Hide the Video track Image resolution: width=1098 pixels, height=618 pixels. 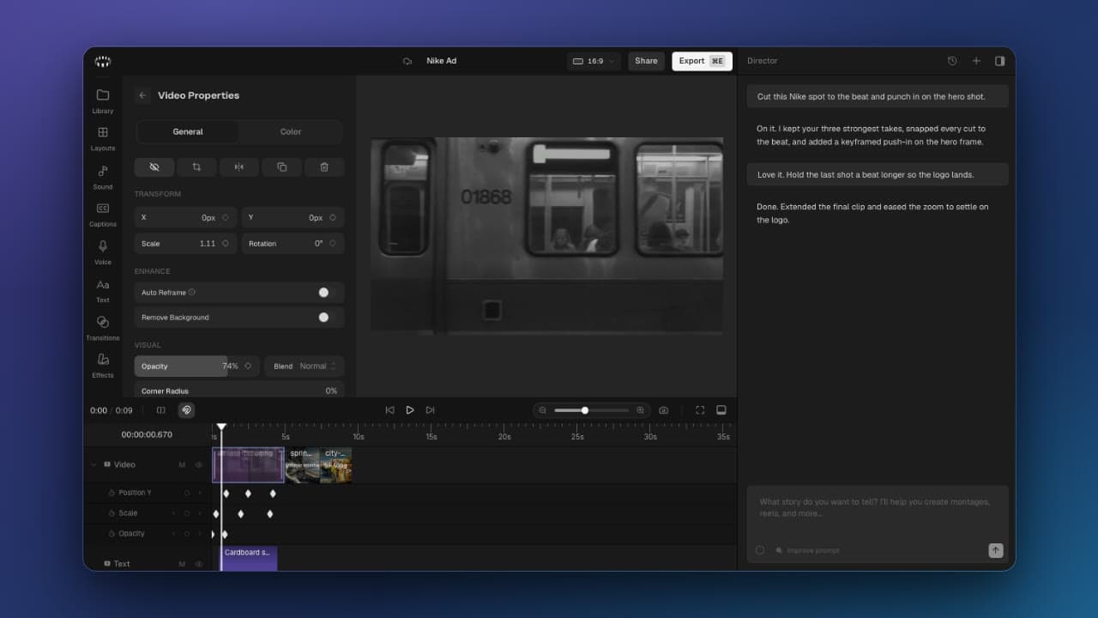(x=199, y=465)
